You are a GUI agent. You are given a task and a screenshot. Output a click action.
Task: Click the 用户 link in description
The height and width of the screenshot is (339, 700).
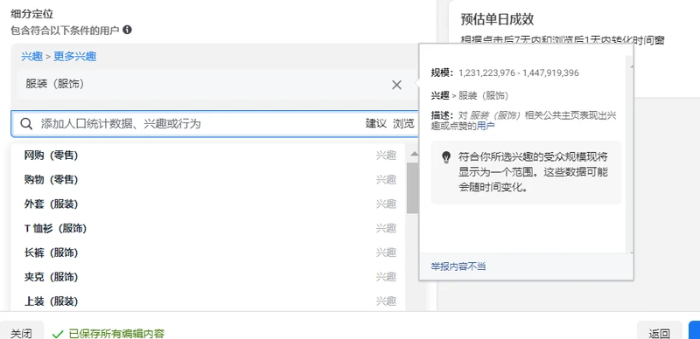pos(486,126)
